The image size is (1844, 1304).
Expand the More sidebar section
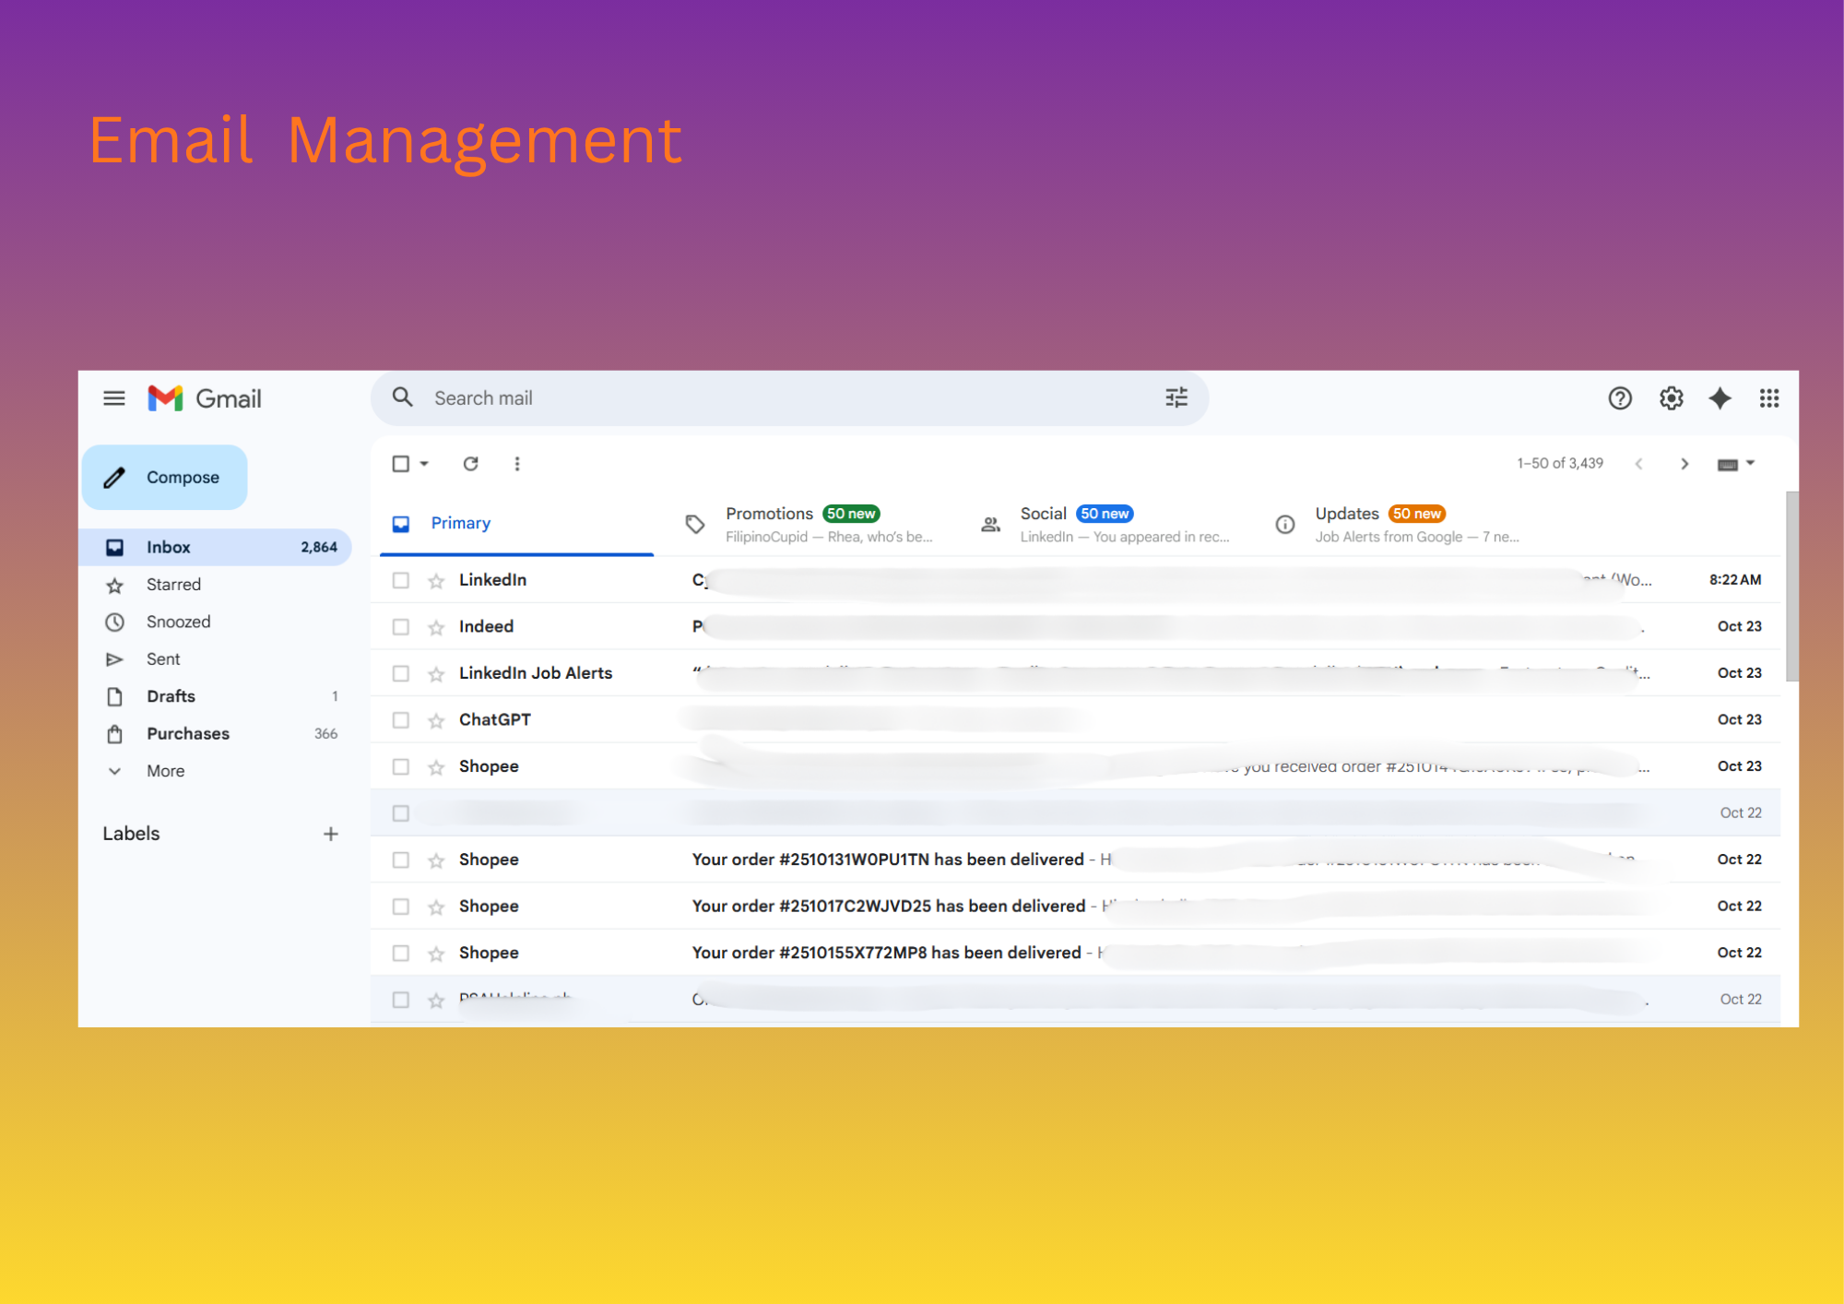coord(164,771)
